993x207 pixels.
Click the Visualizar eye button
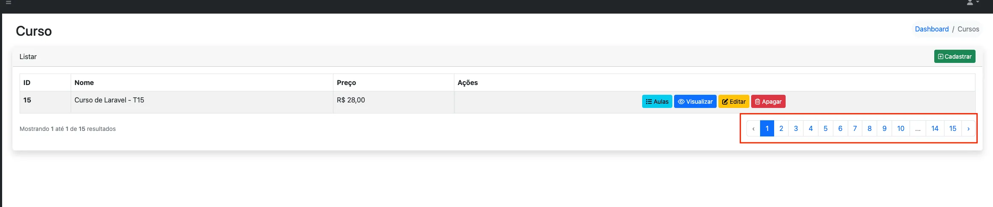click(695, 102)
